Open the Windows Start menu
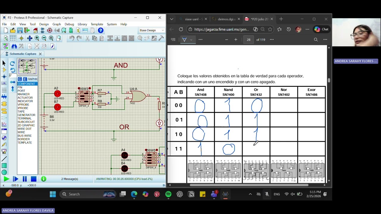 pyautogui.click(x=53, y=194)
